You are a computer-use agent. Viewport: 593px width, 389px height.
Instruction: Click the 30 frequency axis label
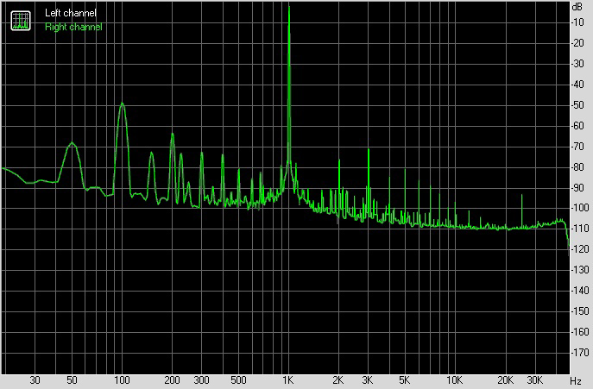(35, 380)
